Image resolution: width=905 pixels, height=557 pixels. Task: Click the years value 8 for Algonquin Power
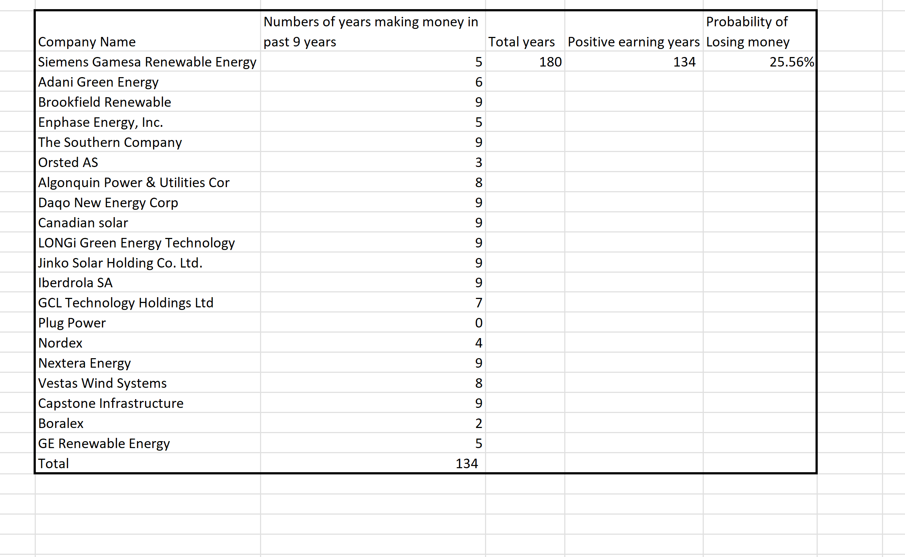pyautogui.click(x=373, y=182)
